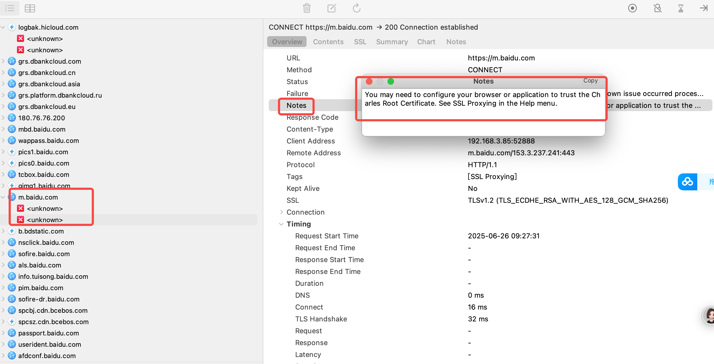Click the compose edit request icon
The image size is (714, 364).
[x=331, y=8]
